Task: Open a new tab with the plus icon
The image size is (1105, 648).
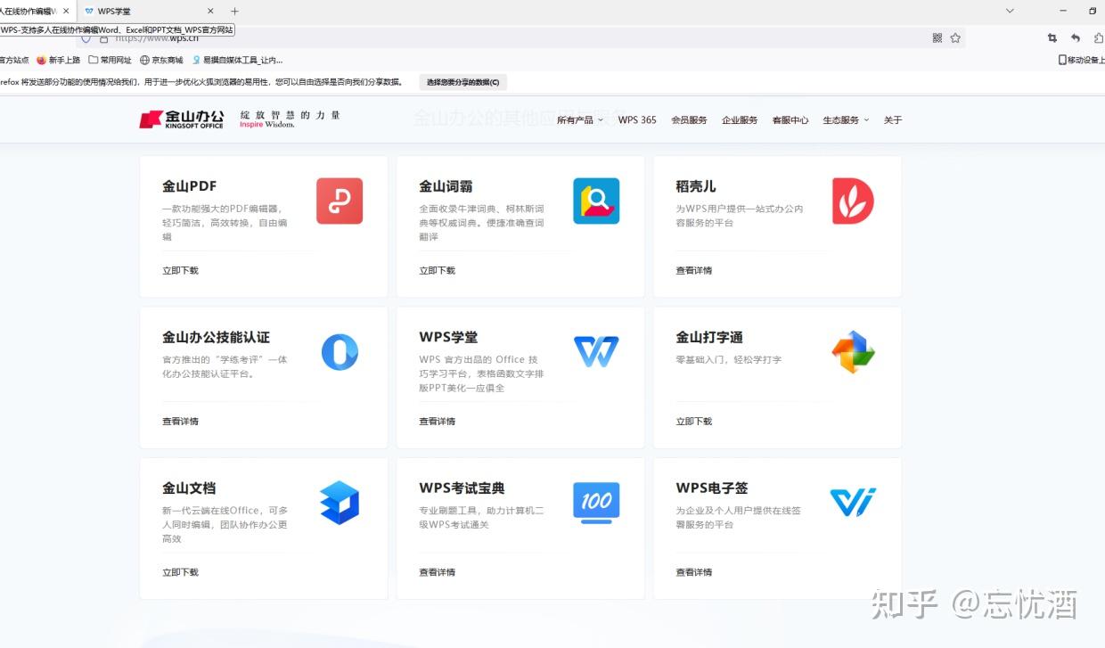Action: click(x=233, y=11)
